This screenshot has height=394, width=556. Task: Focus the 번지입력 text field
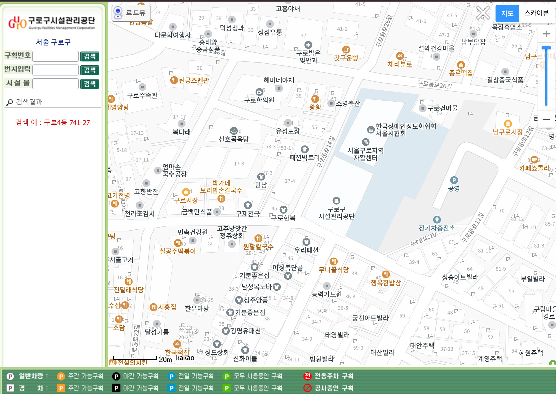55,70
